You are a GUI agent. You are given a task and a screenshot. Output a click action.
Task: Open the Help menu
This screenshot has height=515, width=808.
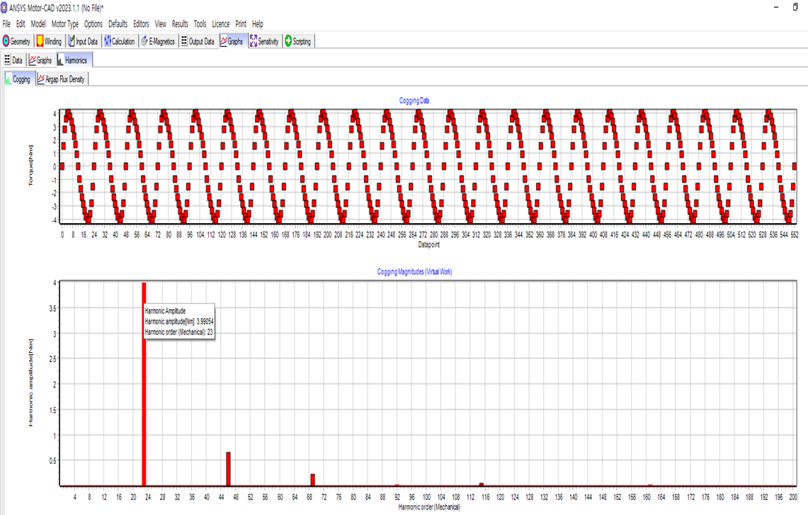pyautogui.click(x=258, y=24)
